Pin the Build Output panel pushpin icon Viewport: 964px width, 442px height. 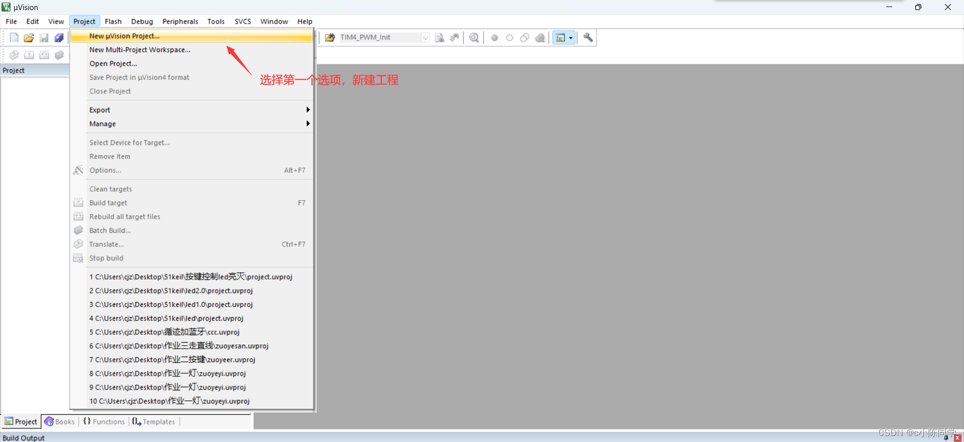click(946, 438)
